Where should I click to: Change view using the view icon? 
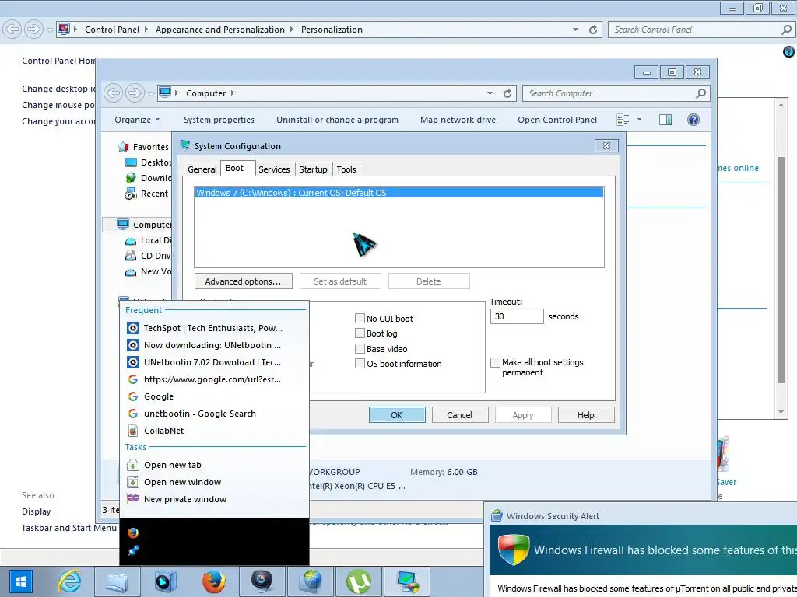pyautogui.click(x=623, y=120)
